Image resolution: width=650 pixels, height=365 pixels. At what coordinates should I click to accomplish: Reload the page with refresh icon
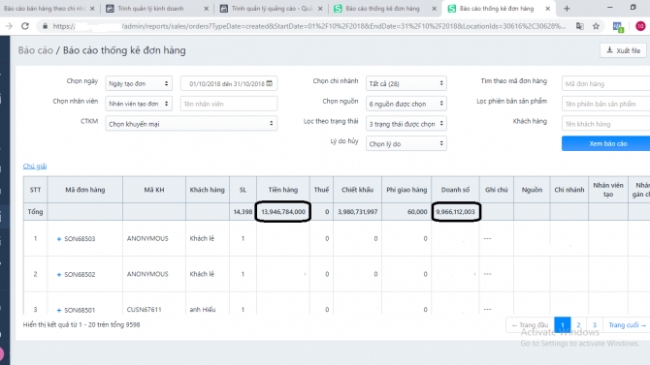[x=25, y=26]
